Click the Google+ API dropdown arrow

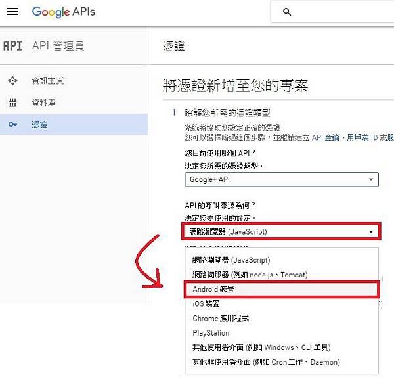[370, 179]
